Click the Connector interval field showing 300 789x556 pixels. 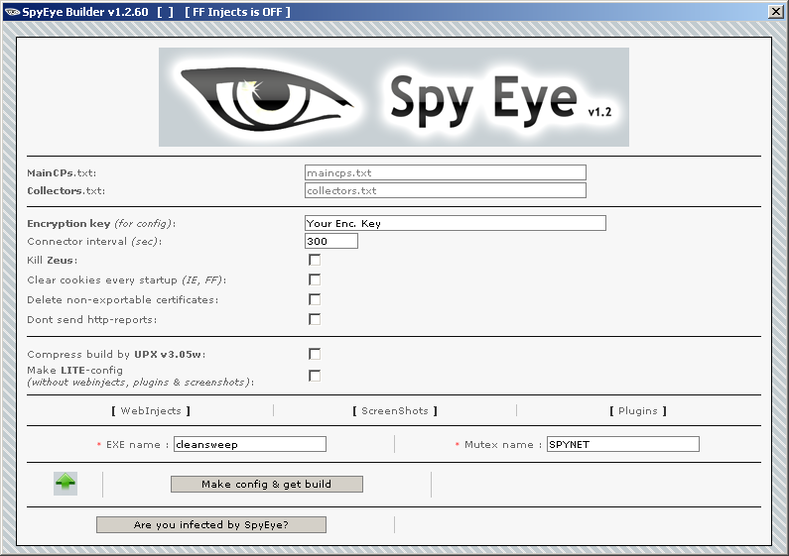pos(331,241)
